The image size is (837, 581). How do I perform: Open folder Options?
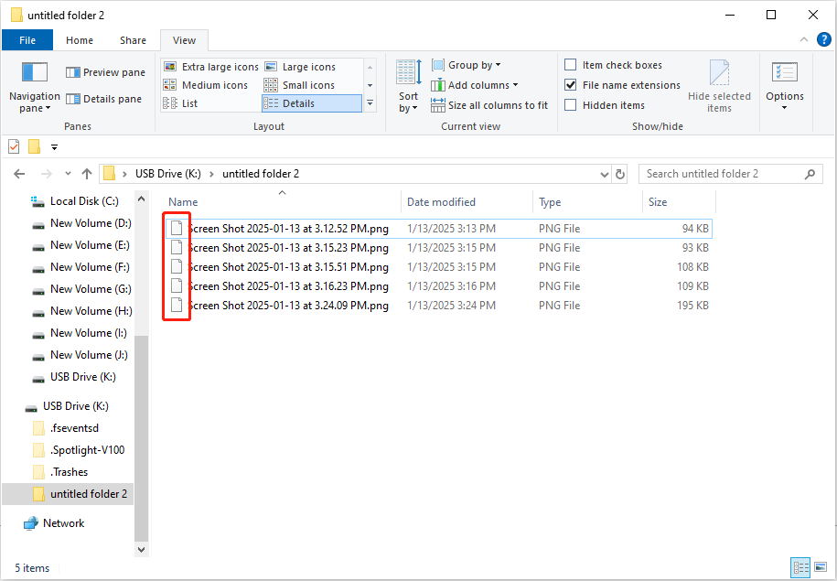[785, 87]
